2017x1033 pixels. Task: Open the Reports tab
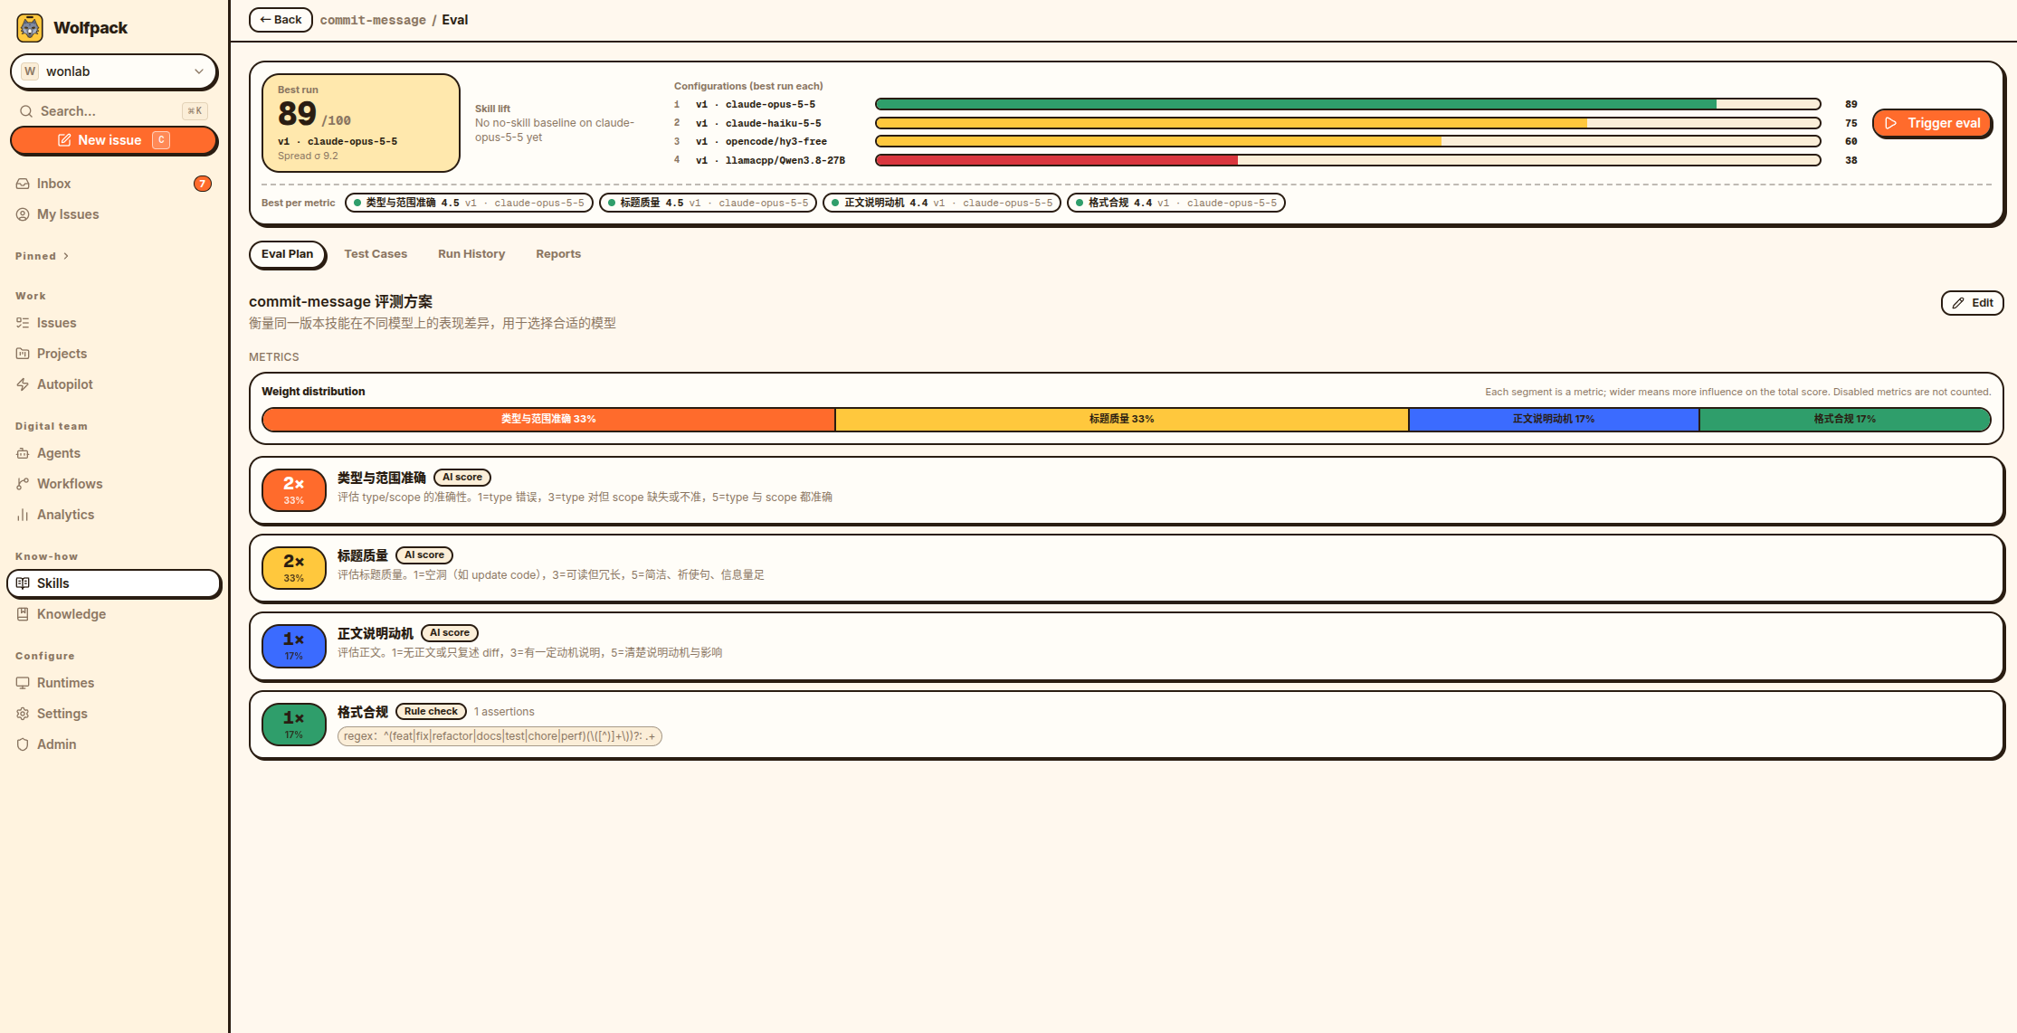pos(558,254)
